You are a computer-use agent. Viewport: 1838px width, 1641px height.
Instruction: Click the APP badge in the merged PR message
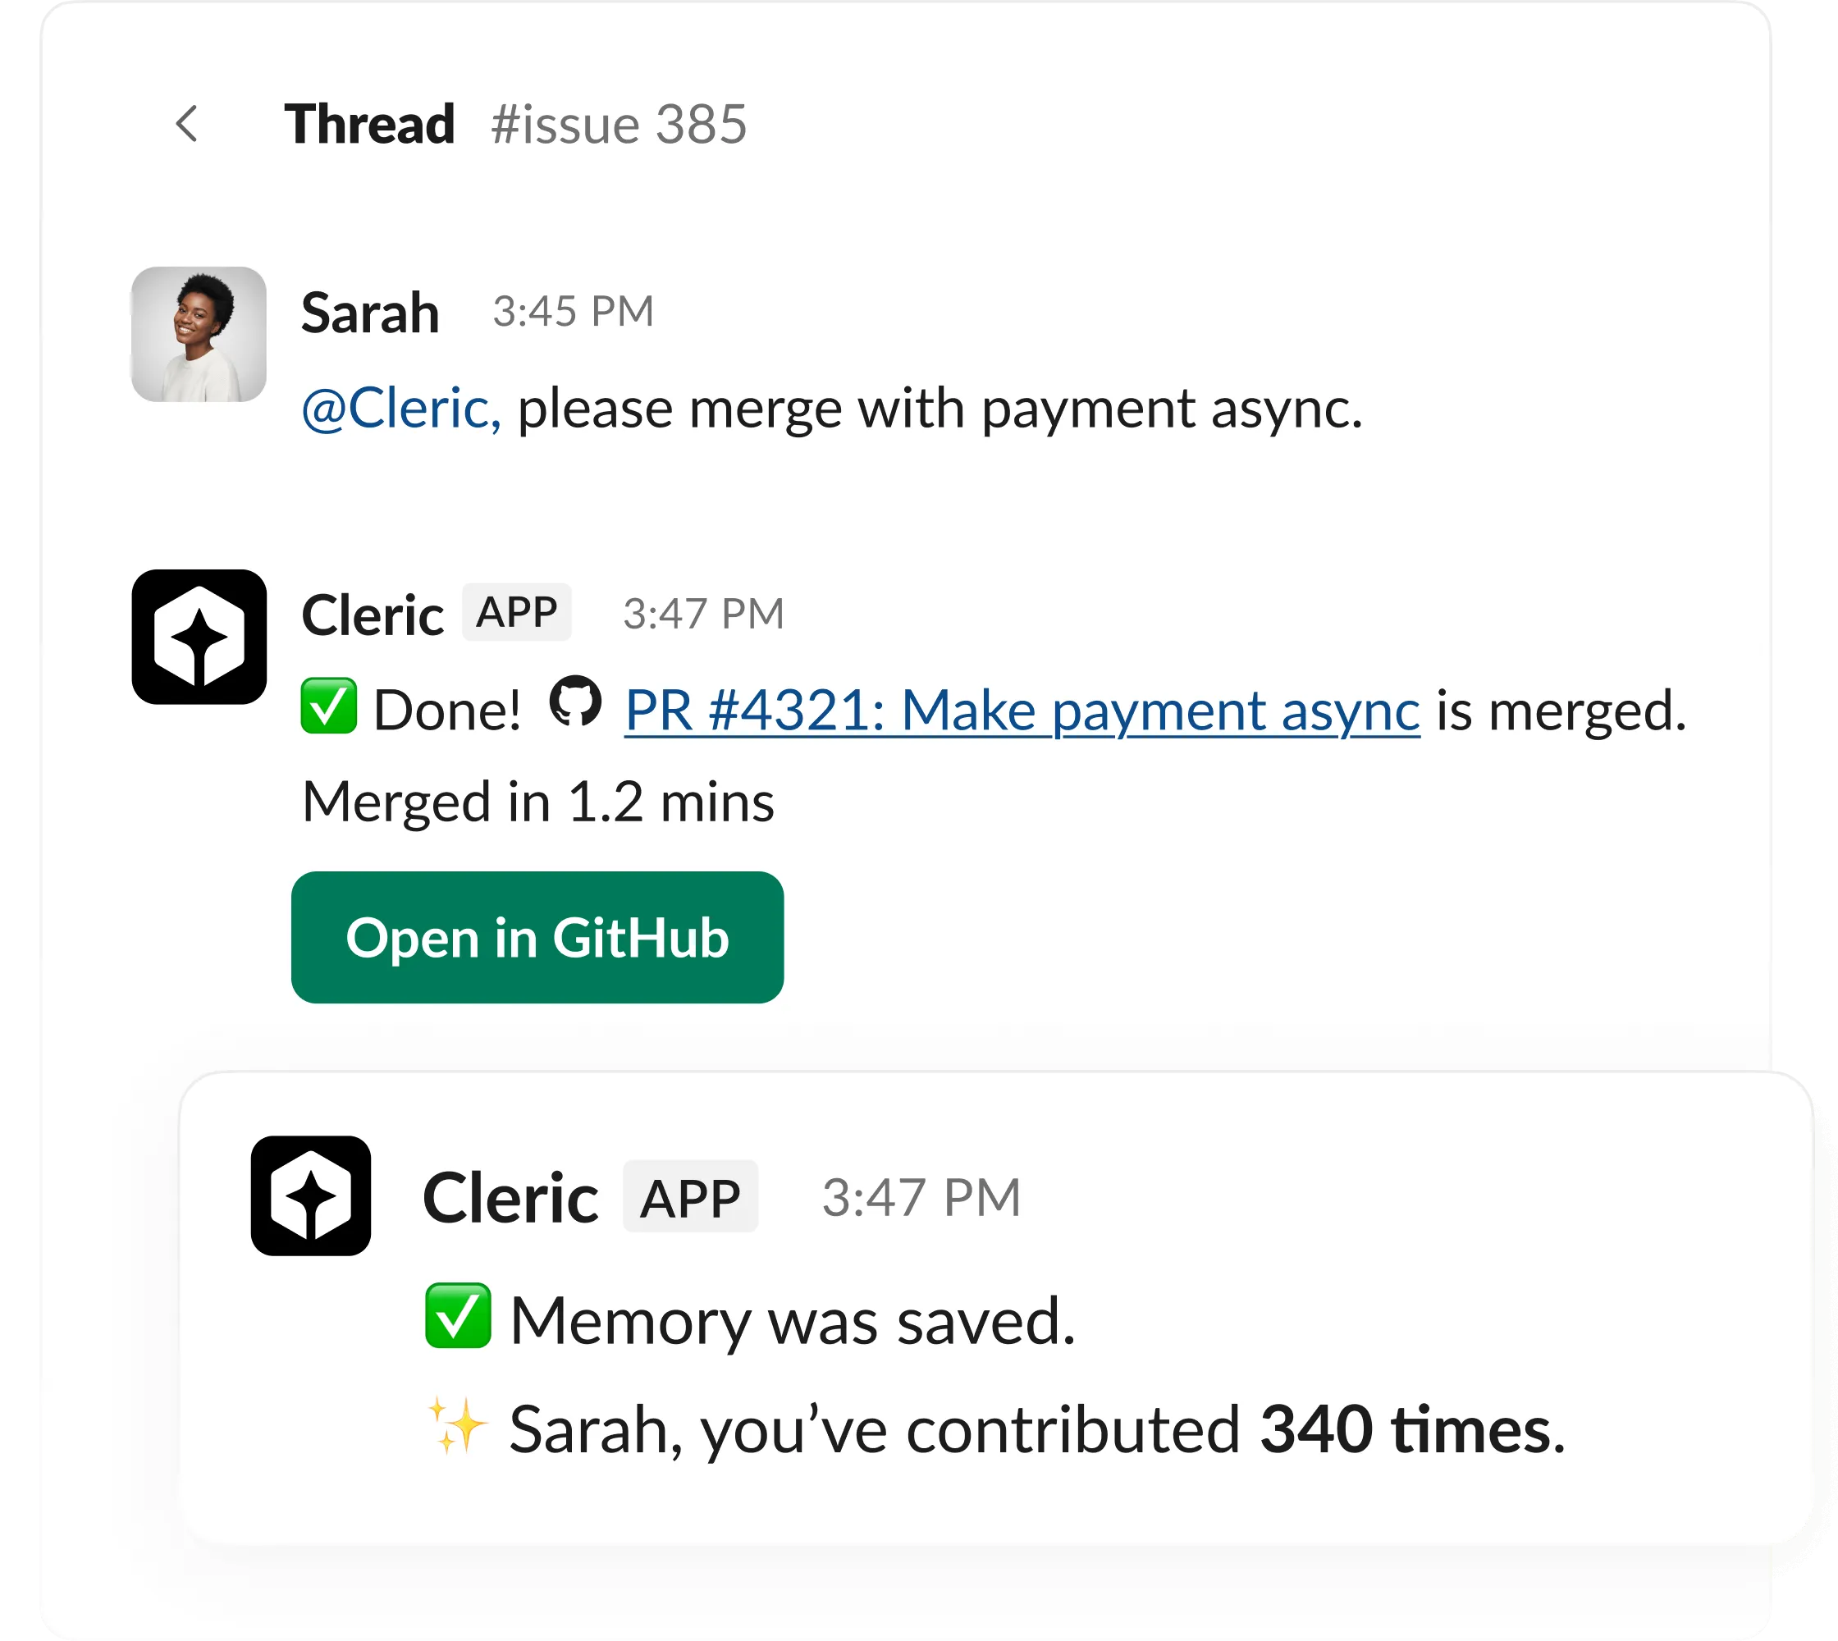[516, 612]
